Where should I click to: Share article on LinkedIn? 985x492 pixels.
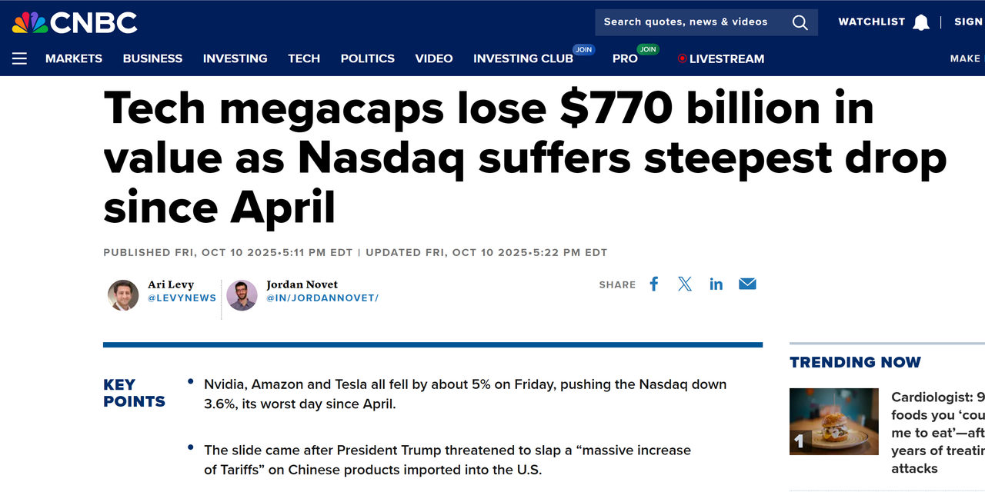point(716,284)
